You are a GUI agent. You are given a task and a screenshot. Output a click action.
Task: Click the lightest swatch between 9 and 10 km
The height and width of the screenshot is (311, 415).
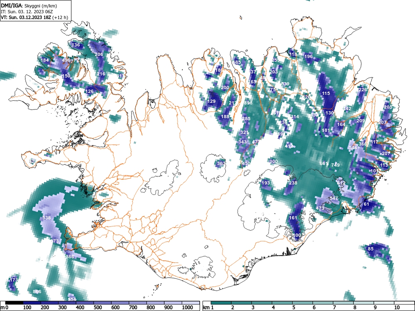tap(384, 303)
